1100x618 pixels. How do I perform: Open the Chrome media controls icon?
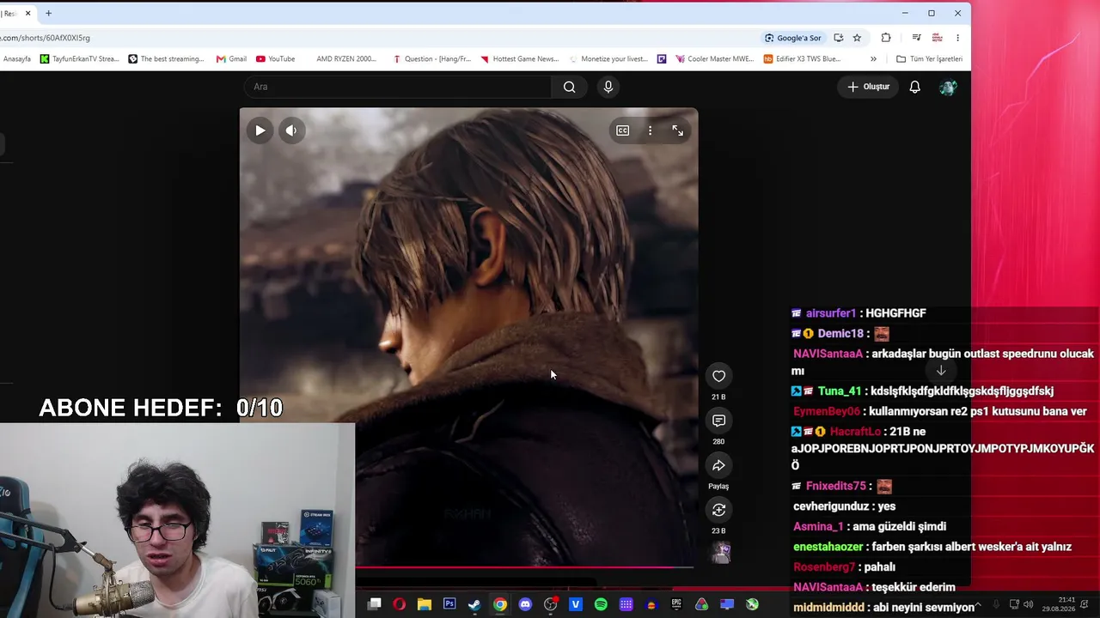(x=916, y=38)
